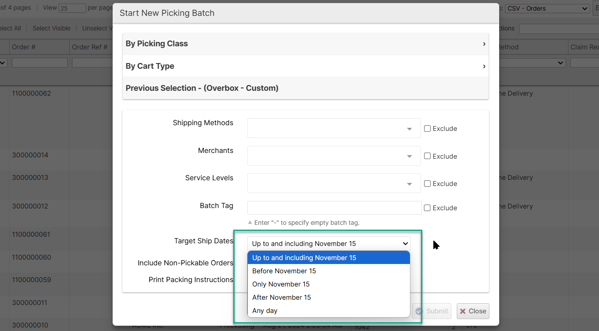Expand the By Picking Class section

coord(305,44)
